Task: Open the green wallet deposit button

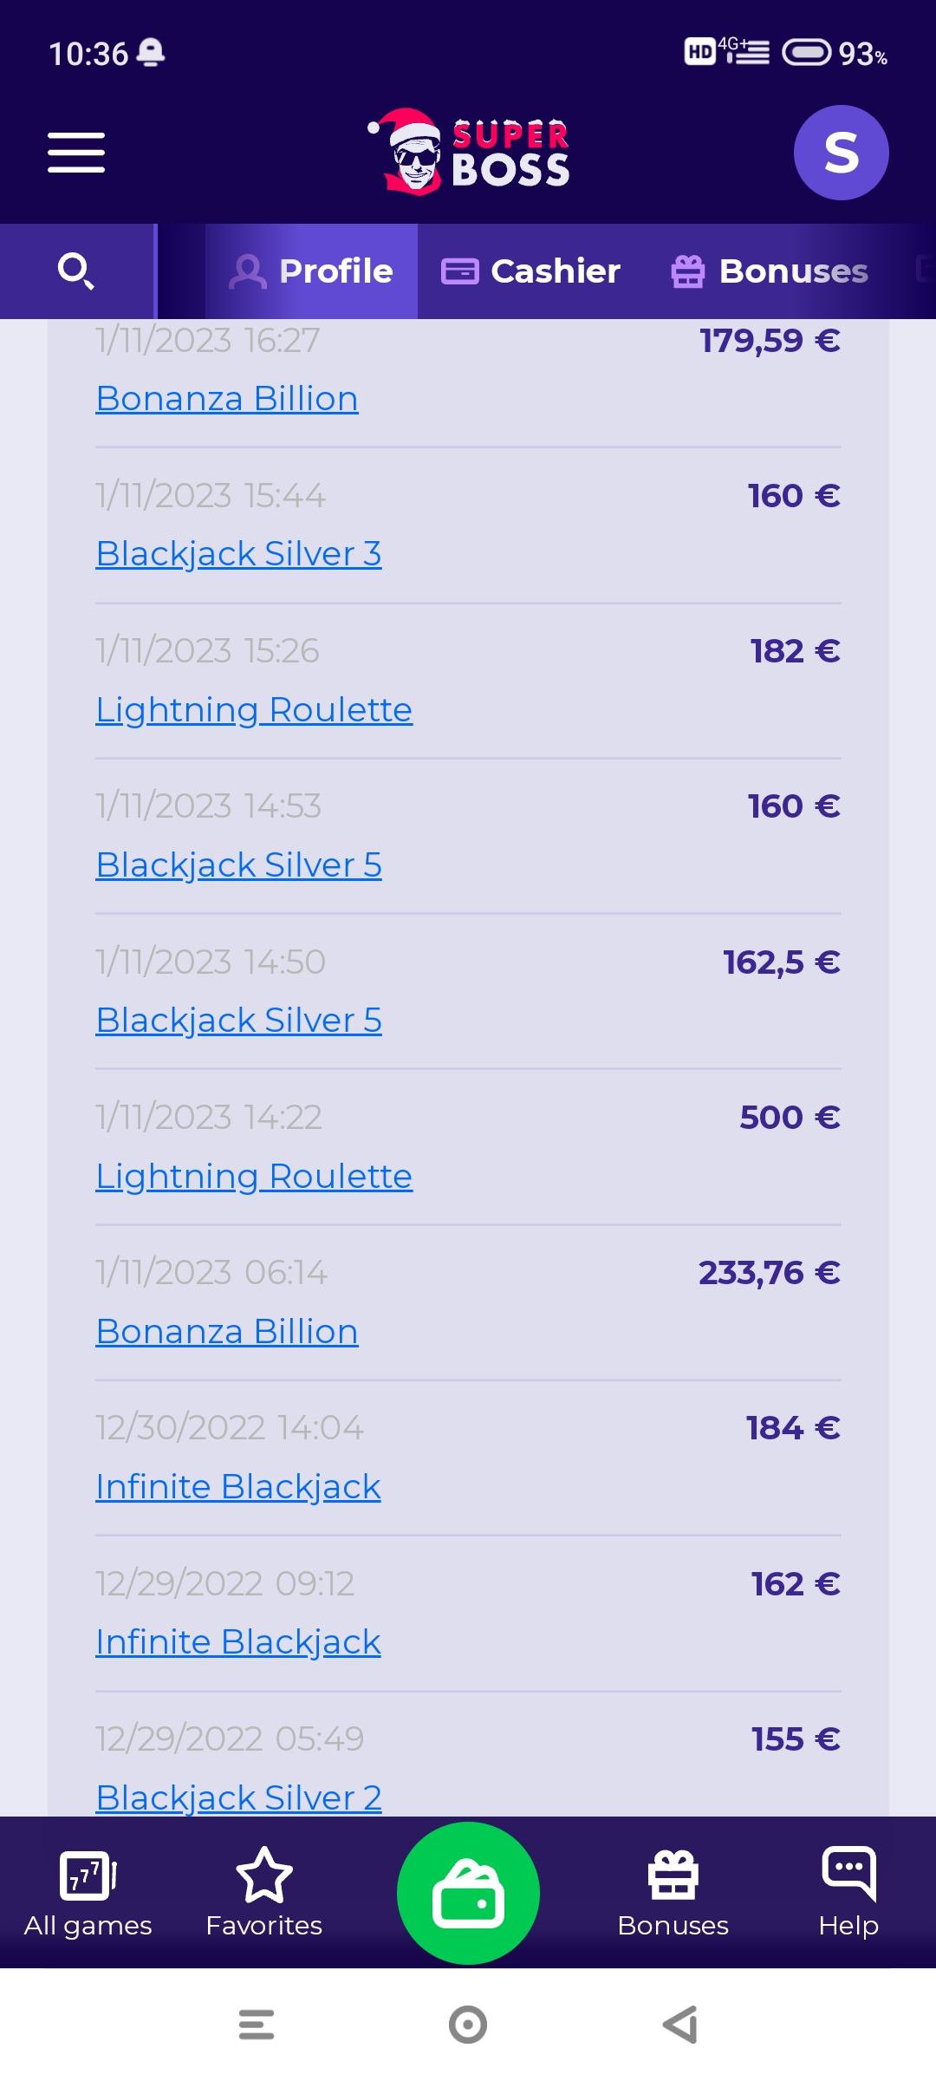Action: click(468, 1893)
